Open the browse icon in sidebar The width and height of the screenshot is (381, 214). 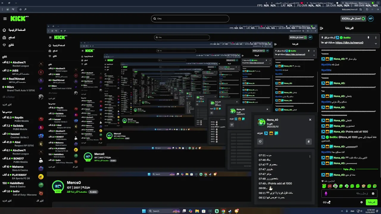click(x=4, y=37)
